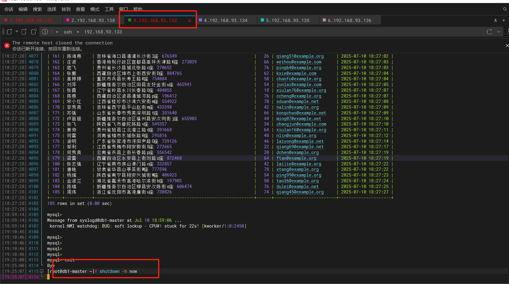Open the 搜索 menu
Screen dimensions: 509x284
[x=37, y=9]
